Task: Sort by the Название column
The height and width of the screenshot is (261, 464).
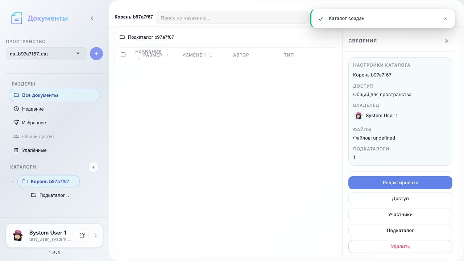Action: click(x=148, y=52)
